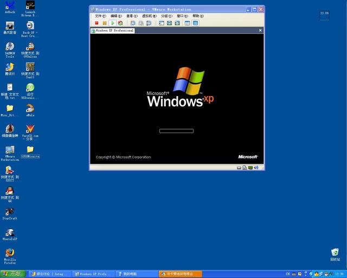Viewport: 347px width, 278px height.
Task: Open the 帮助 (Help) menu
Action: tap(198, 16)
